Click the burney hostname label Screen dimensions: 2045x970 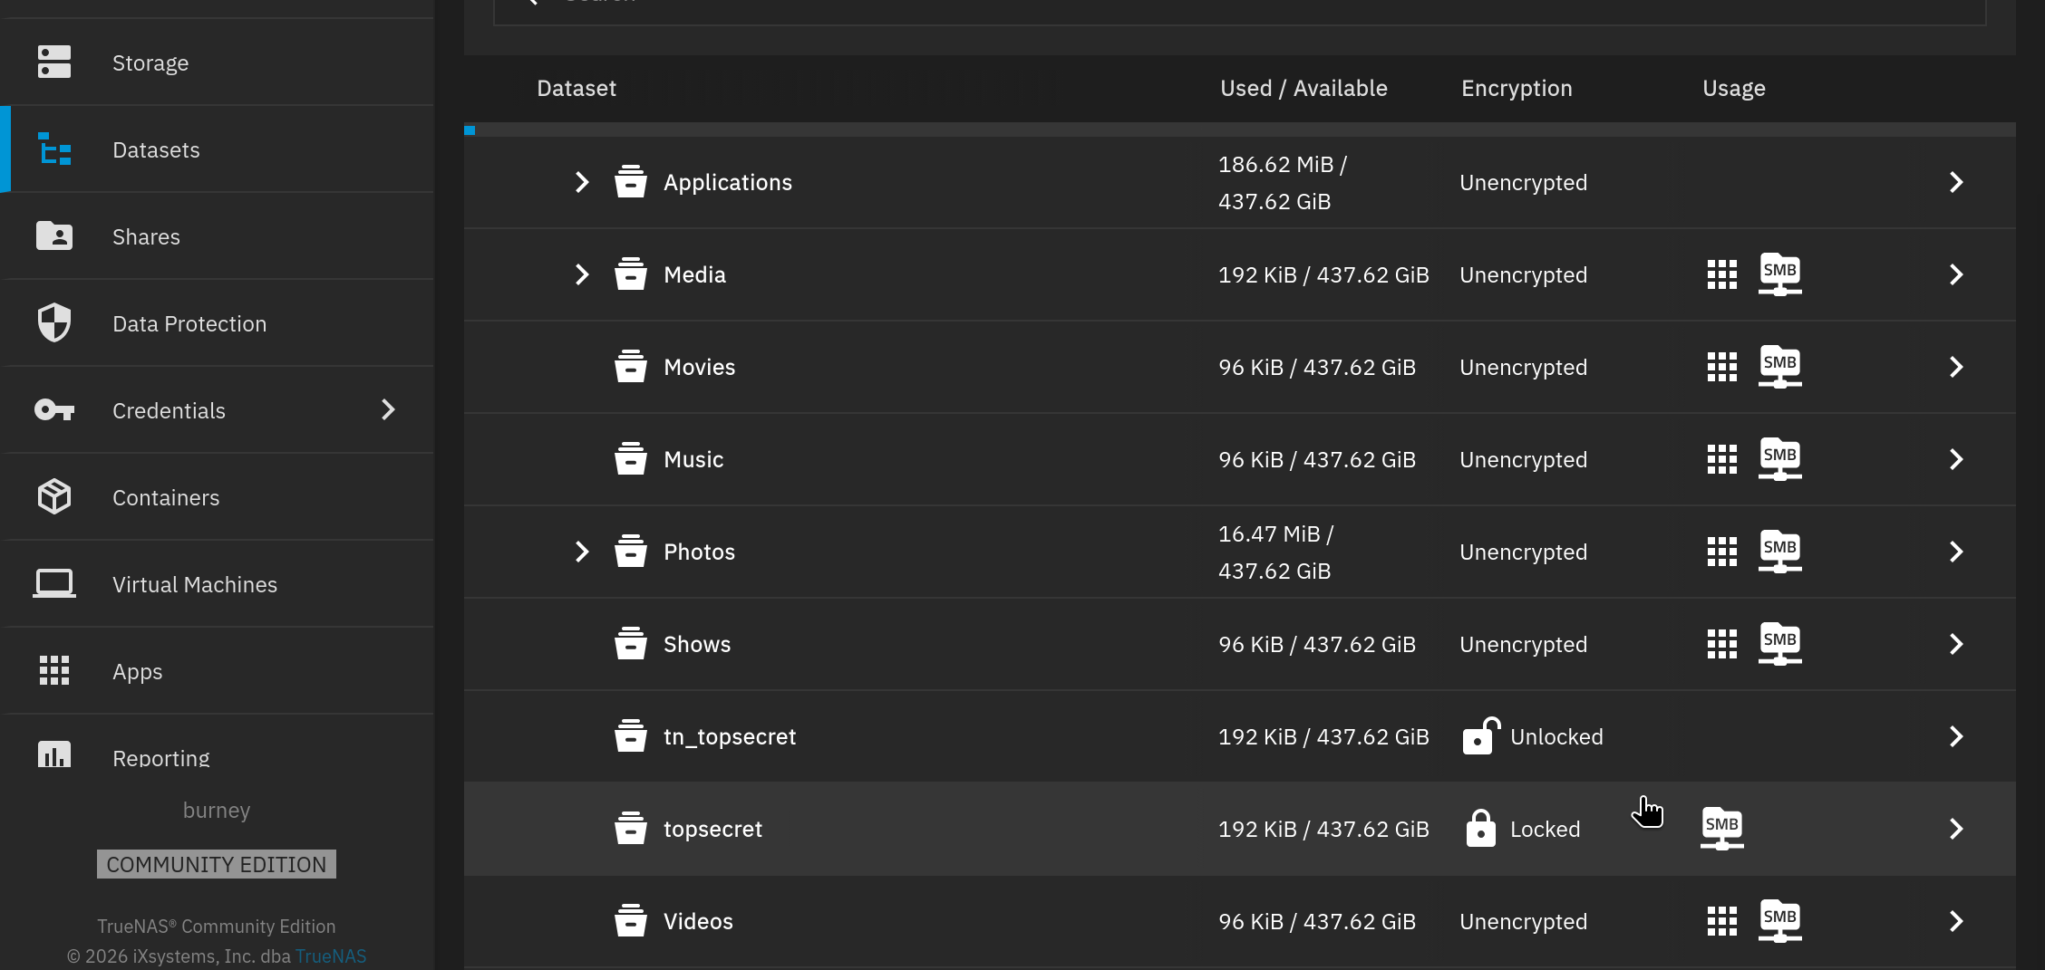pyautogui.click(x=217, y=810)
